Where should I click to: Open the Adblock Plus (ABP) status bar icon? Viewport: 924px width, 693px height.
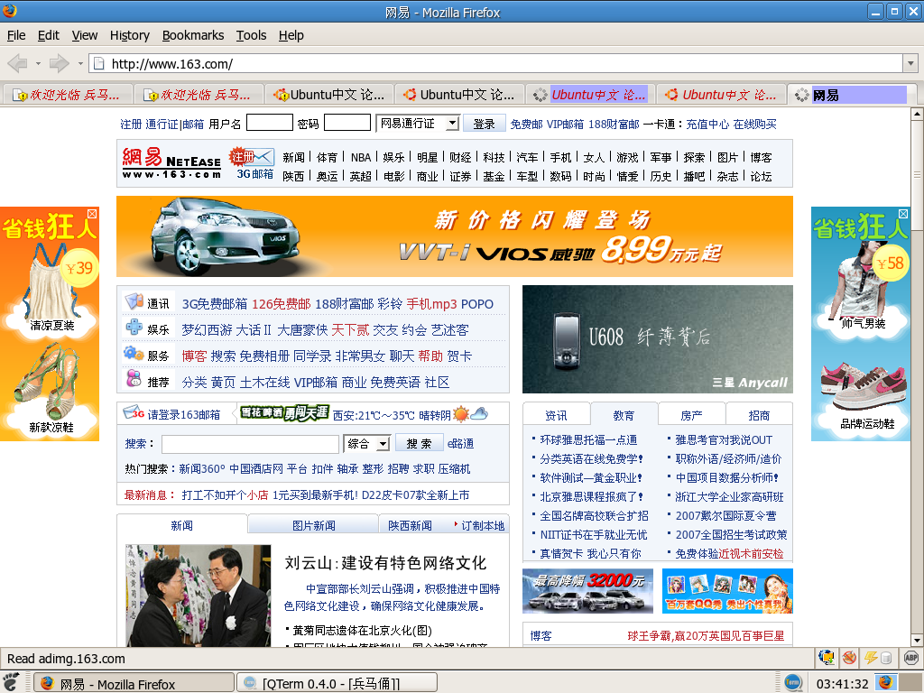(x=911, y=657)
